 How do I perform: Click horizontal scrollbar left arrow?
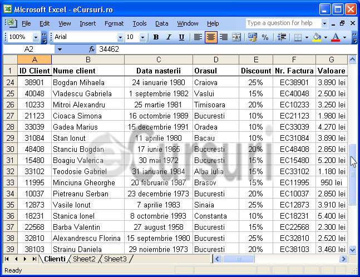tap(217, 259)
